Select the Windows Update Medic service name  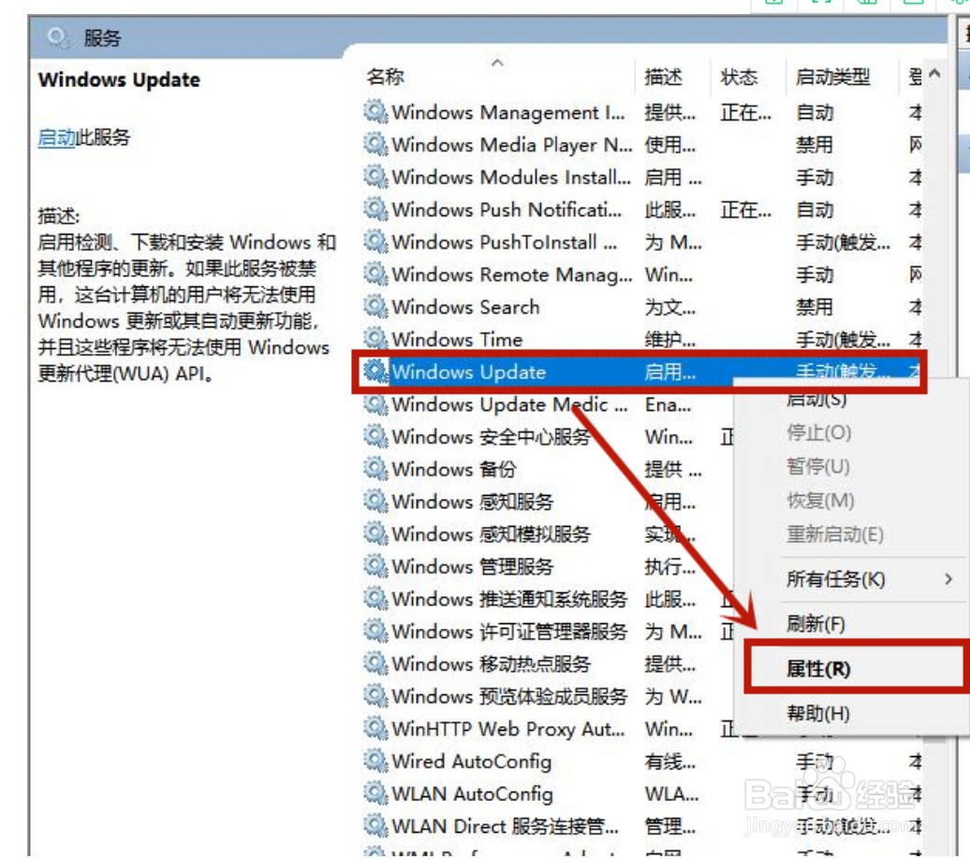pyautogui.click(x=509, y=404)
